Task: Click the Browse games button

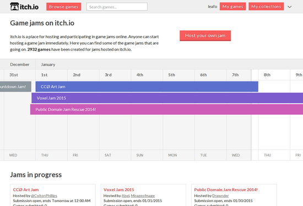Action: (63, 7)
